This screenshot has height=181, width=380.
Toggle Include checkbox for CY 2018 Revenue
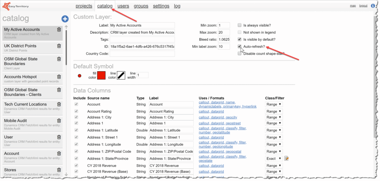click(x=76, y=165)
